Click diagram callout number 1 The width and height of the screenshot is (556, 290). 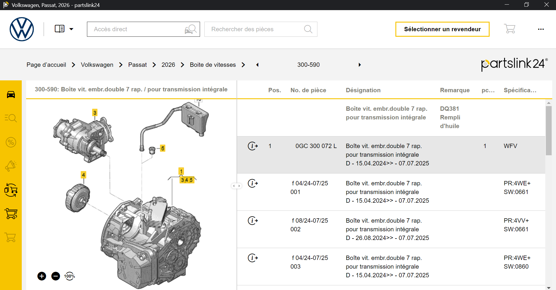pos(181,171)
